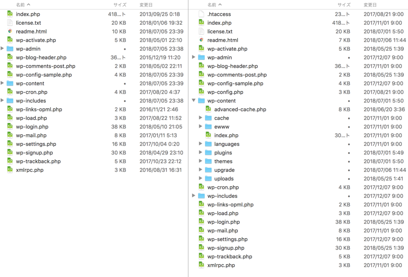This screenshot has height=277, width=408.
Task: Click the xmlrpc.php file icon in right pane
Action: [x=201, y=265]
